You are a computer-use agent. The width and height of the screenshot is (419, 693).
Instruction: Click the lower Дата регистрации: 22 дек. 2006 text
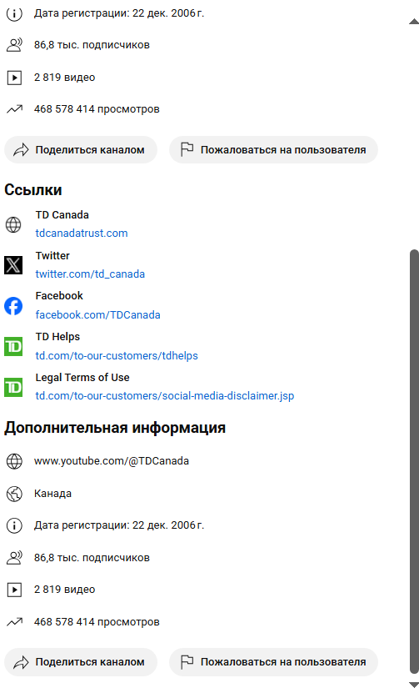tap(119, 525)
